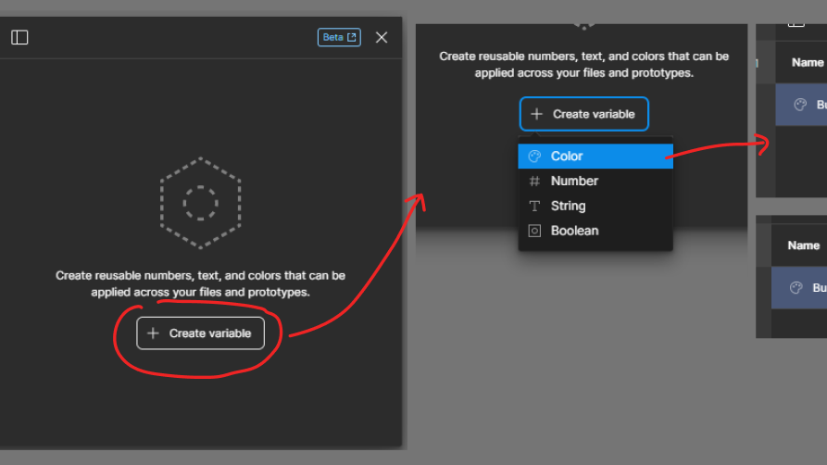Click the 'Create reusable numbers' description in middle panel
827x465 pixels.
point(583,65)
